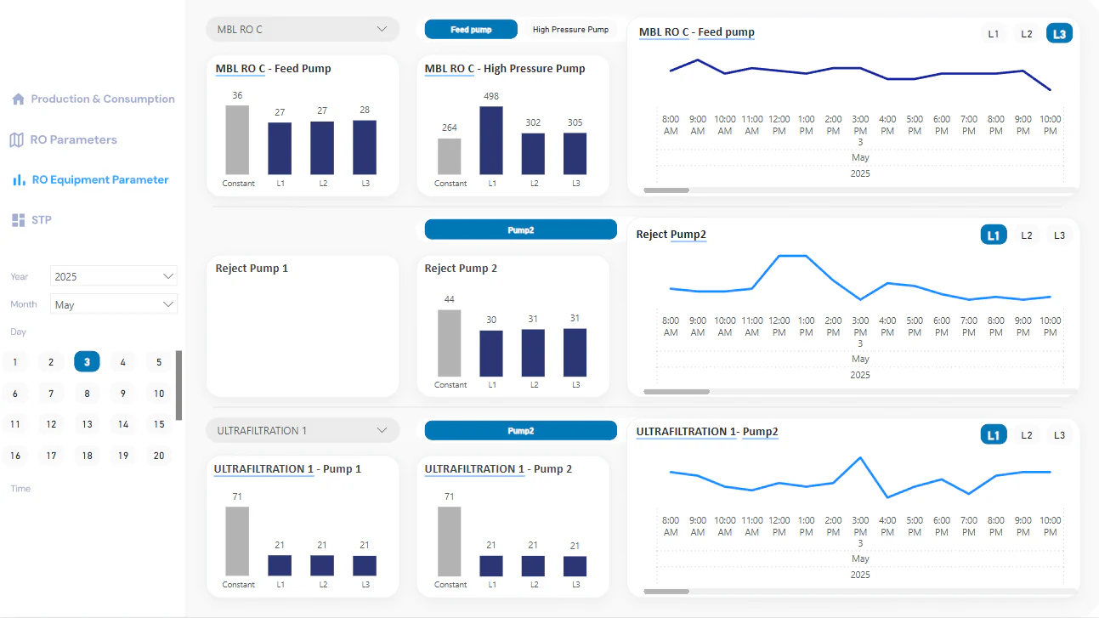Image resolution: width=1099 pixels, height=618 pixels.
Task: Click value 44 in Reject Pump 2 chart
Action: tap(450, 299)
